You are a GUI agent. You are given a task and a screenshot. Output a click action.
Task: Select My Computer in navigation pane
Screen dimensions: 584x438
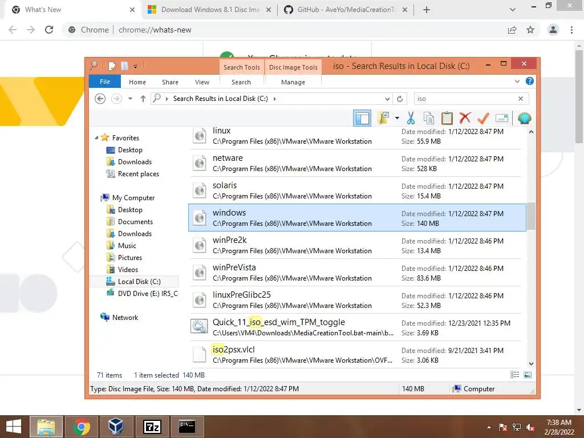pyautogui.click(x=133, y=198)
